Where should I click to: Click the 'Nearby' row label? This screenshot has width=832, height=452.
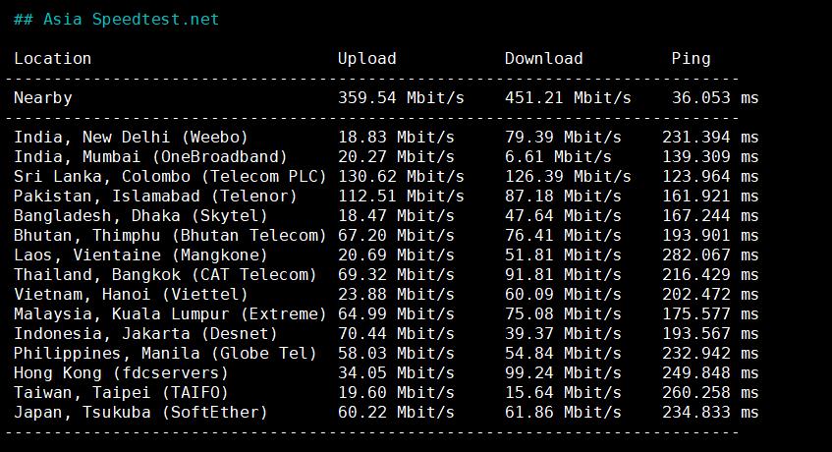(x=42, y=97)
